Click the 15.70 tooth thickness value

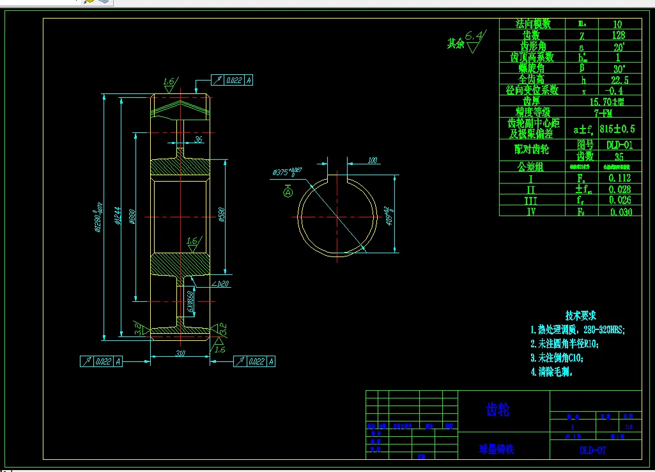coord(606,102)
